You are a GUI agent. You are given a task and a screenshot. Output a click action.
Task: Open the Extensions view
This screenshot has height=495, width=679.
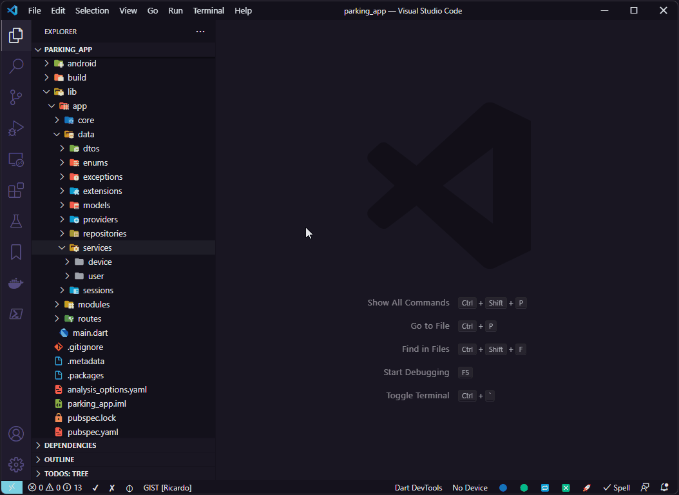pyautogui.click(x=15, y=191)
